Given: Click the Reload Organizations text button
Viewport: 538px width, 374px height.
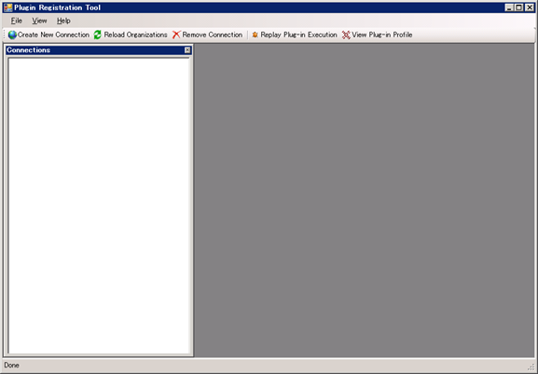Looking at the screenshot, I should coord(135,35).
